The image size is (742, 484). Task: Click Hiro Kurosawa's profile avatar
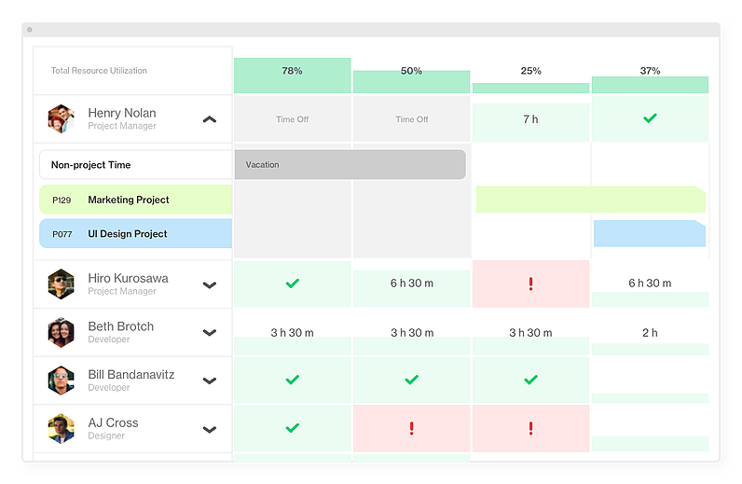[61, 284]
